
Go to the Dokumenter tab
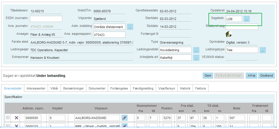97,88
